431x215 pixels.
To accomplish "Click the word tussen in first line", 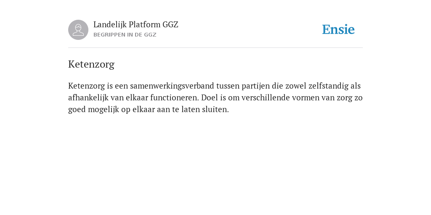I will pos(228,86).
